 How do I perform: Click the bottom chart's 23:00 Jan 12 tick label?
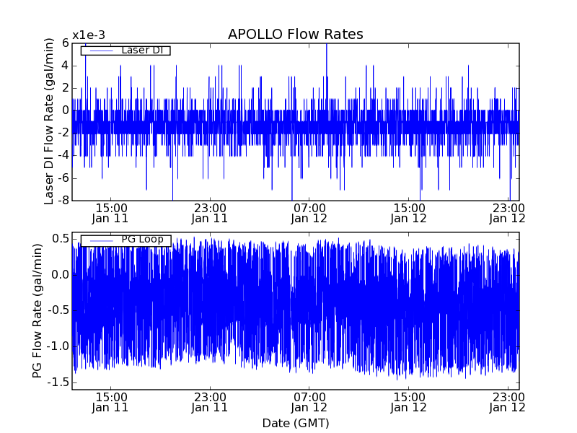click(x=508, y=403)
